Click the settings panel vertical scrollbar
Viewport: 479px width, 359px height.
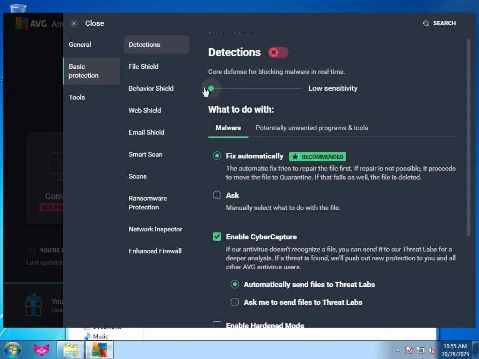(469, 137)
